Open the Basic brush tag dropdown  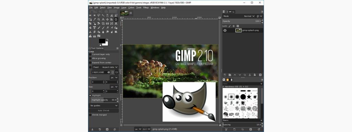(x=243, y=120)
